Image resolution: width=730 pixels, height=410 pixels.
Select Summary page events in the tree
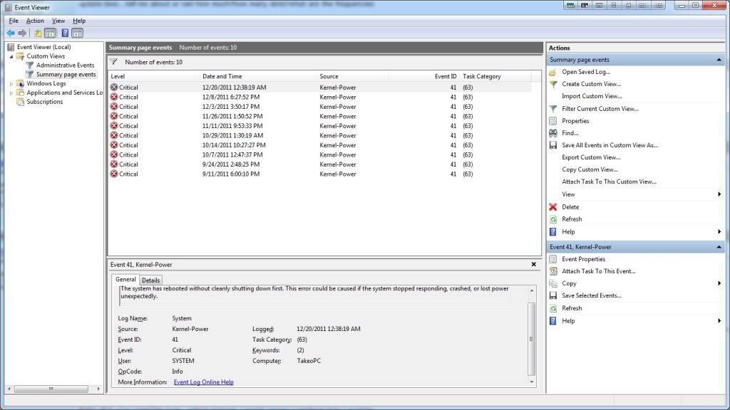pos(66,74)
